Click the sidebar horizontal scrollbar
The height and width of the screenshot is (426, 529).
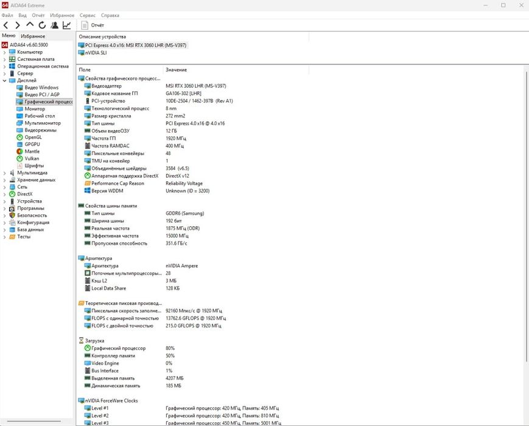(x=33, y=421)
